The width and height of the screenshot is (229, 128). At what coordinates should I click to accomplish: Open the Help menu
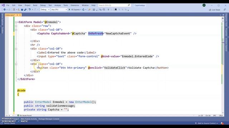point(93,5)
